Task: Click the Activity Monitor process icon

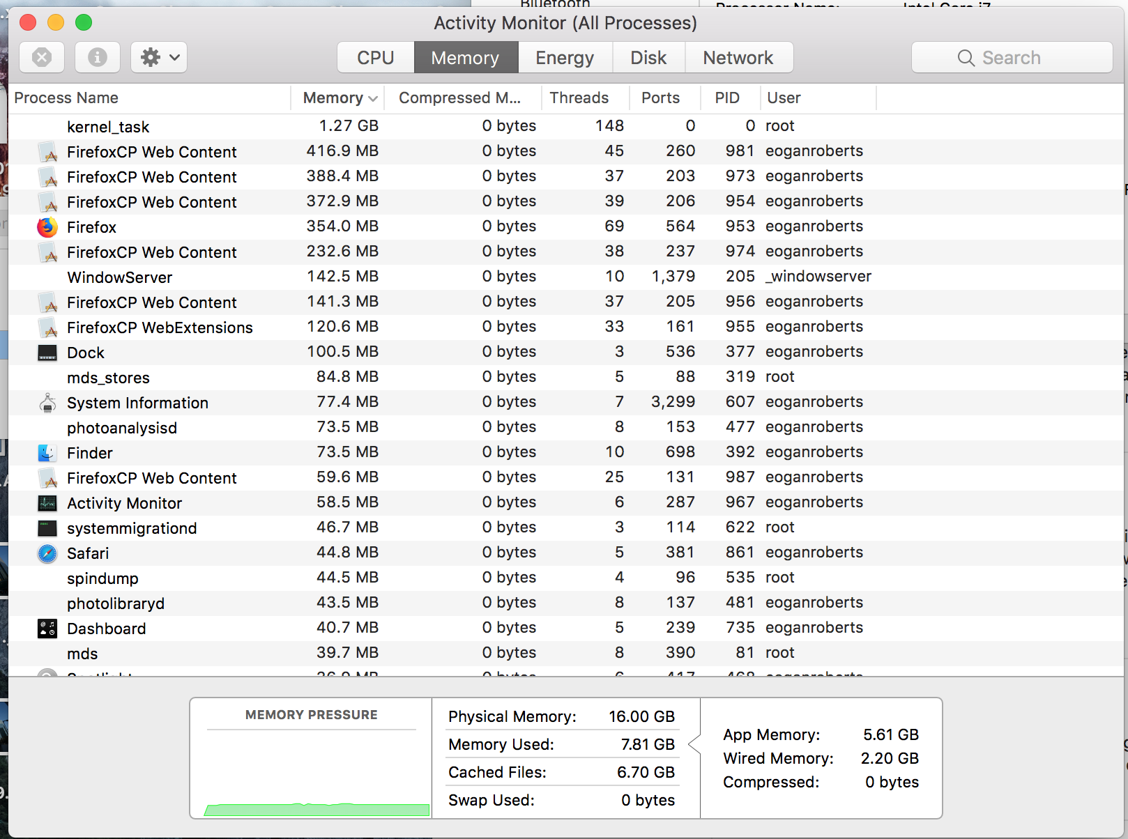Action: [x=47, y=503]
